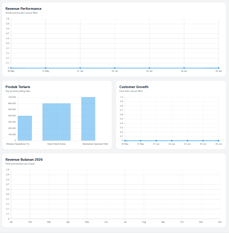
Task: Click 'Mar' label in Revenue Bulanan chart
Action: pos(49,222)
